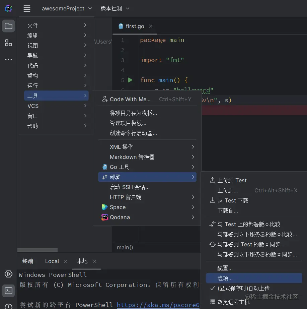
Task: Click the Space logo icon
Action: pyautogui.click(x=104, y=207)
